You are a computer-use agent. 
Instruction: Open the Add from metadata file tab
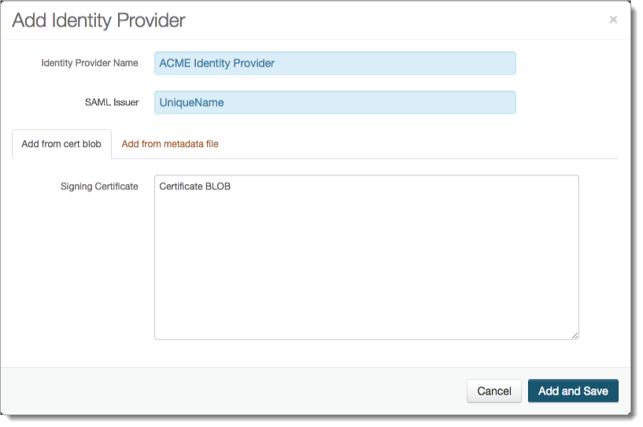pos(170,144)
